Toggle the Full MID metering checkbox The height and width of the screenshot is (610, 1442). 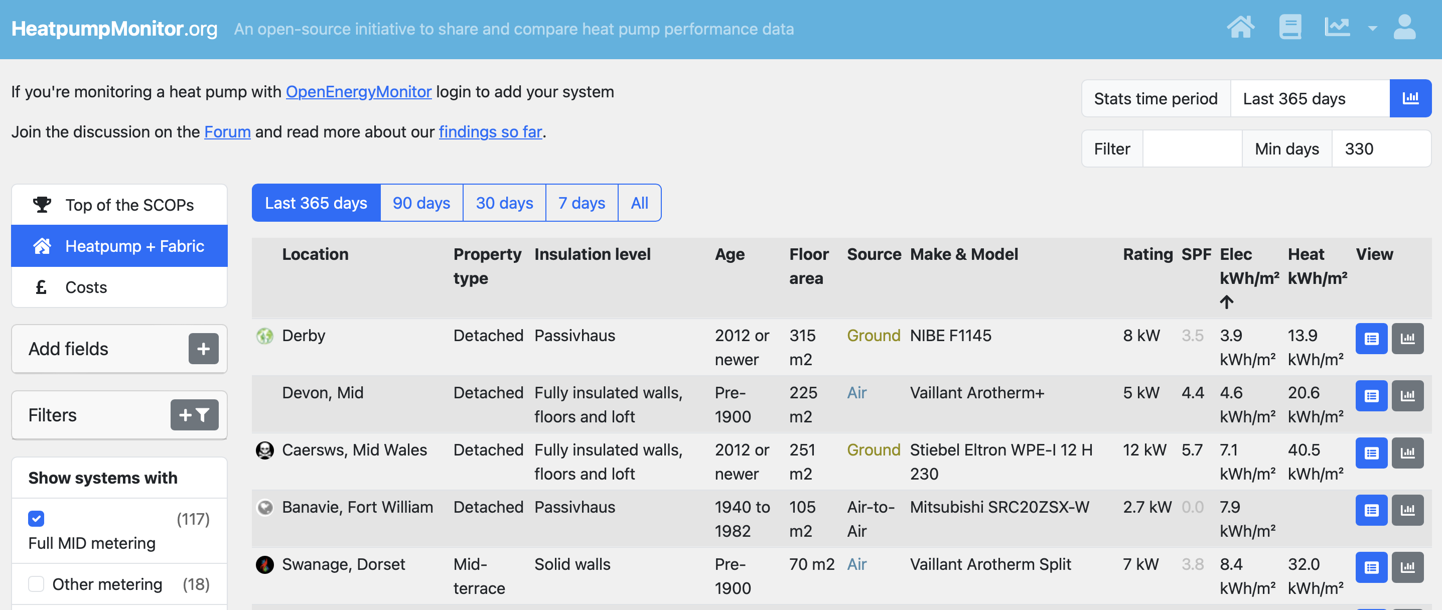37,519
